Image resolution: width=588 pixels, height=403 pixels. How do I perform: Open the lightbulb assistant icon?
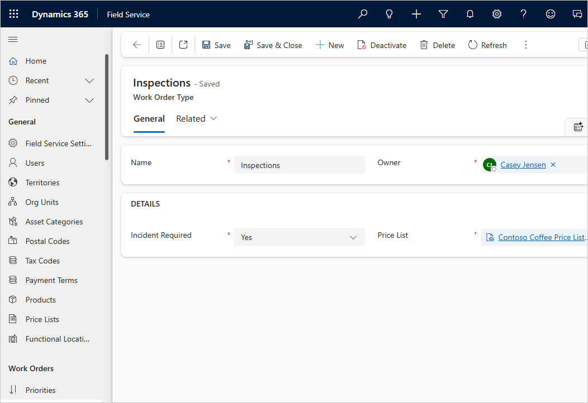[x=389, y=14]
